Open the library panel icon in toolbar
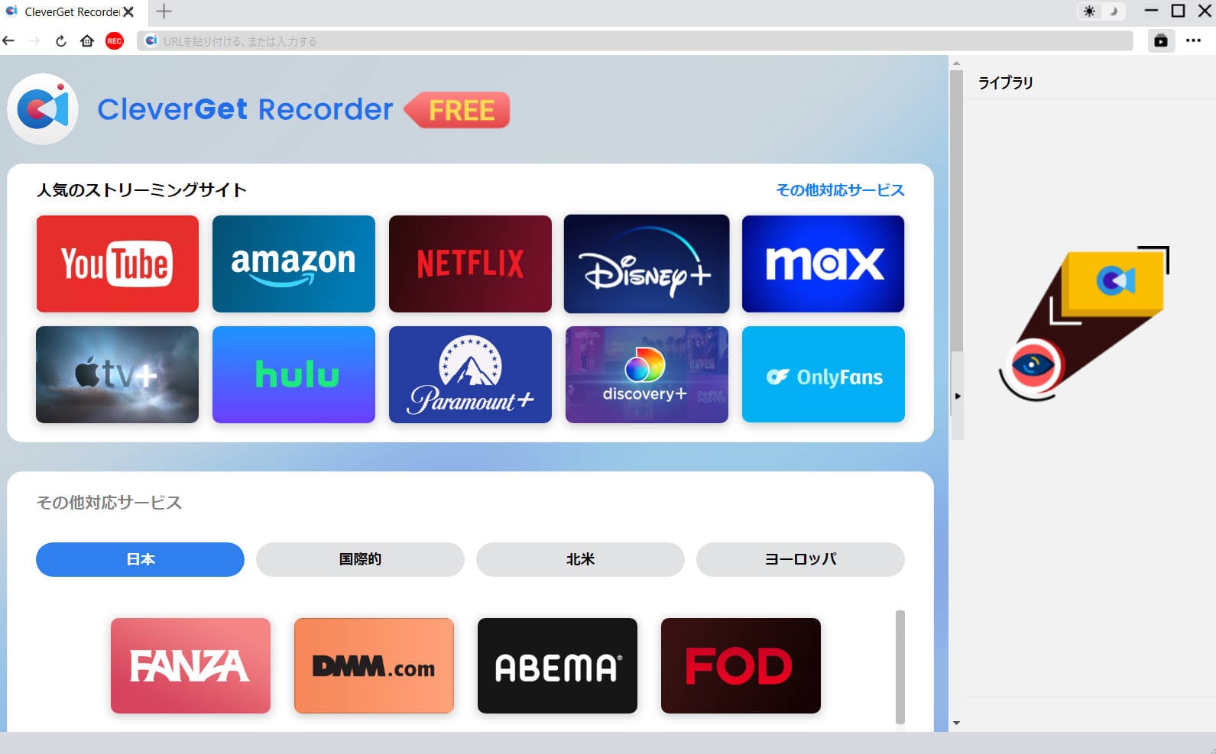Viewport: 1216px width, 754px height. click(x=1161, y=41)
